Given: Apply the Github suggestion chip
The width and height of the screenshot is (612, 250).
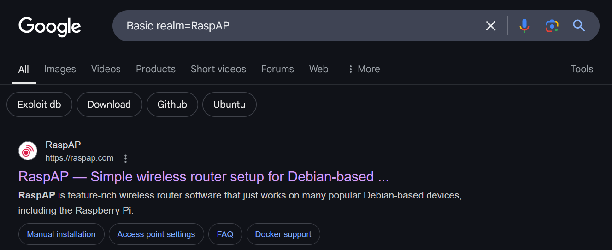Looking at the screenshot, I should pos(172,105).
